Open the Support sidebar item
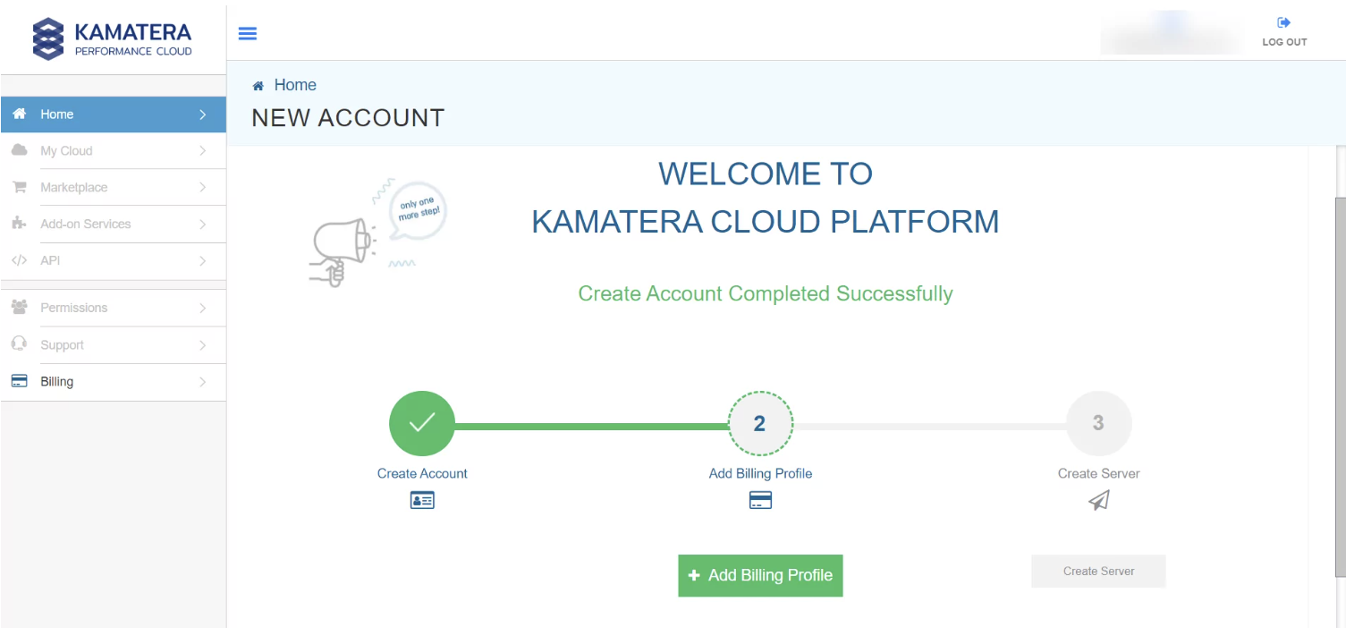Screen dimensions: 1354x644 [x=113, y=345]
